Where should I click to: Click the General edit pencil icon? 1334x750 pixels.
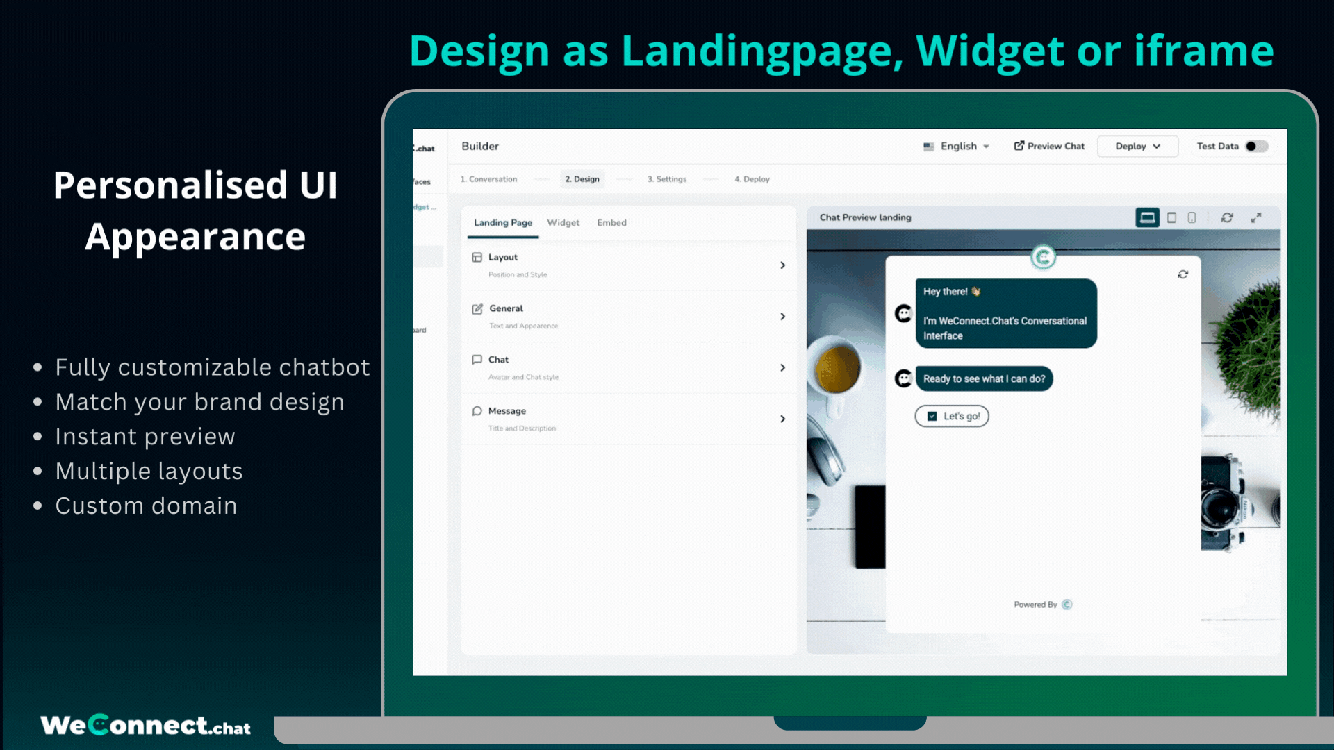click(477, 309)
